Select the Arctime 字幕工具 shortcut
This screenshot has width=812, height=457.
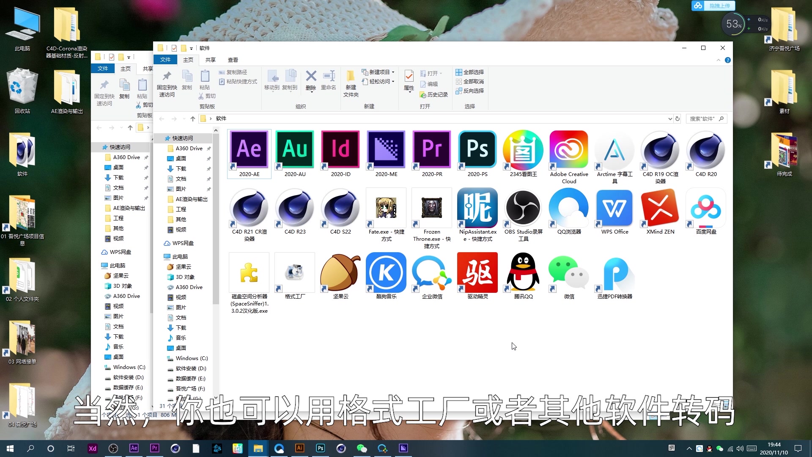[x=614, y=157]
